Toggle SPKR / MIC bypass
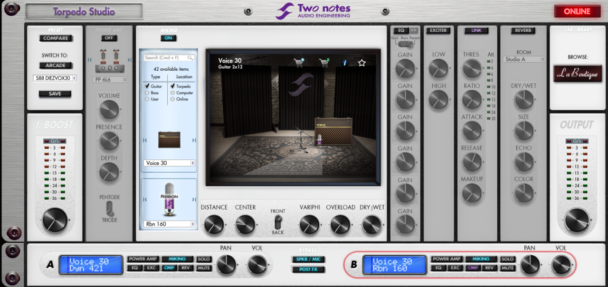The image size is (608, 287). point(308,259)
